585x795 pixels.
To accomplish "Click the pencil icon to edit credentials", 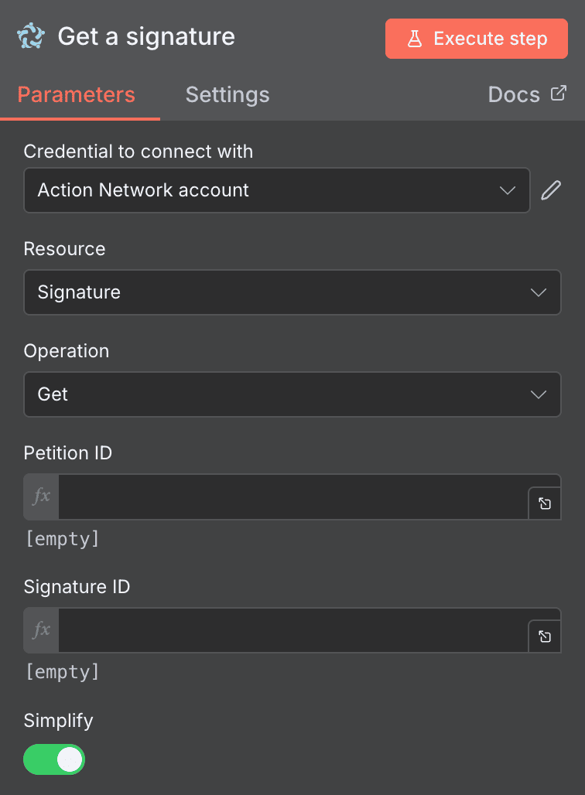I will coord(551,190).
